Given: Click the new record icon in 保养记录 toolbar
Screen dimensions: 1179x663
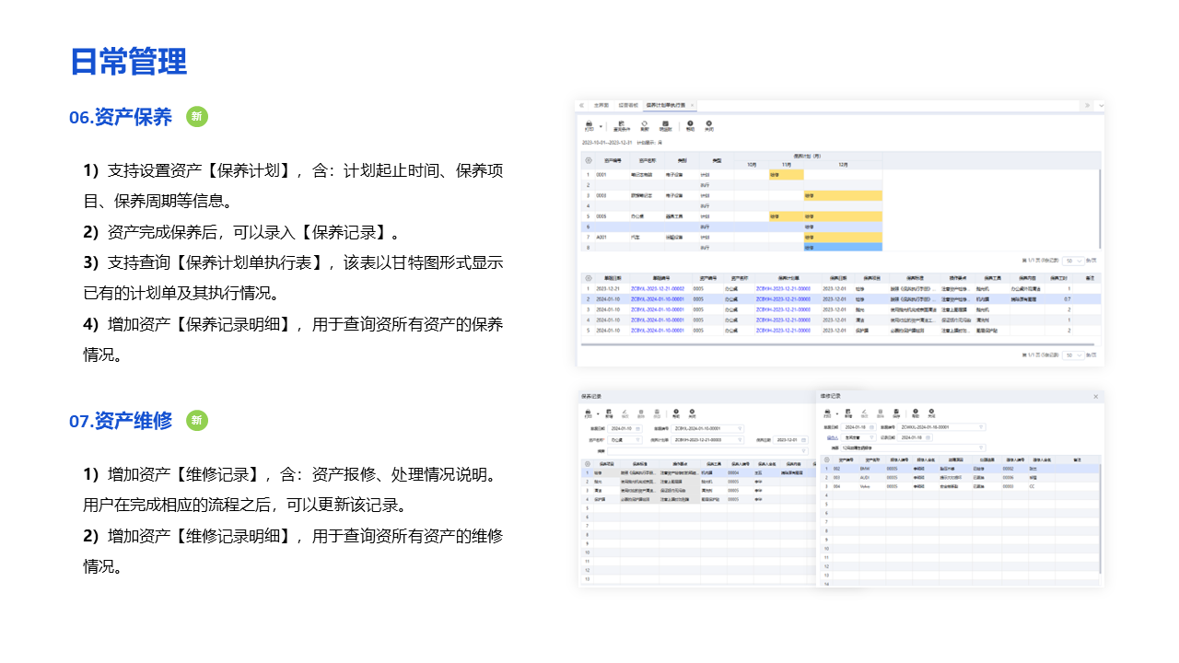Looking at the screenshot, I should (607, 414).
